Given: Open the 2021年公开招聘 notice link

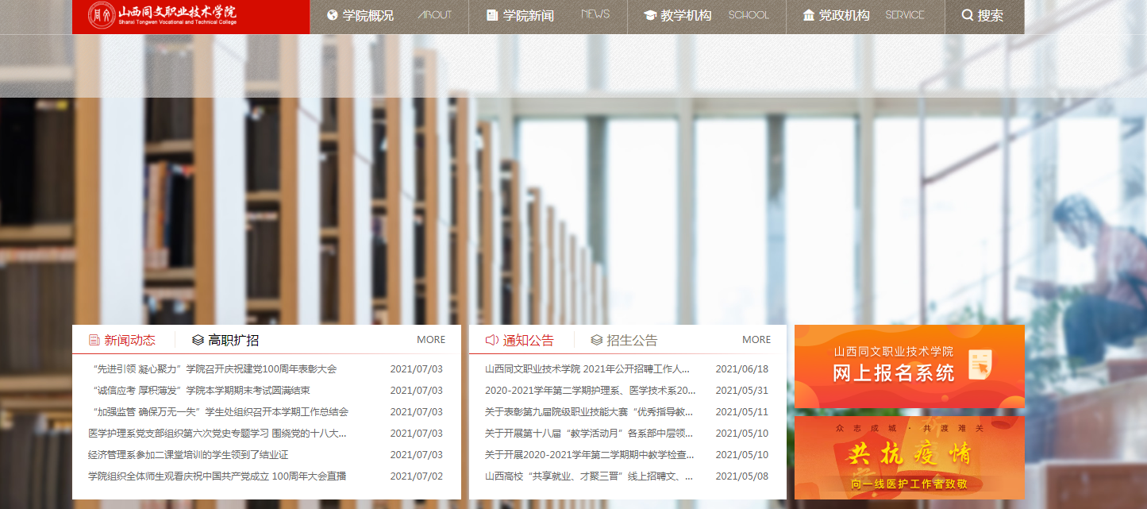Looking at the screenshot, I should coord(587,369).
